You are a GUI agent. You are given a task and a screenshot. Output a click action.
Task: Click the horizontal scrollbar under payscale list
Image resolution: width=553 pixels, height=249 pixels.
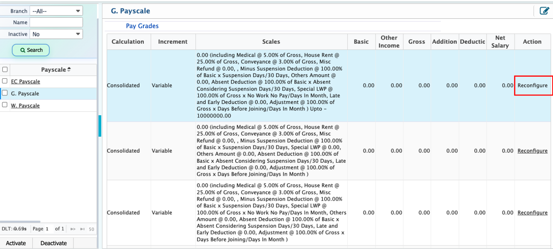(20, 221)
